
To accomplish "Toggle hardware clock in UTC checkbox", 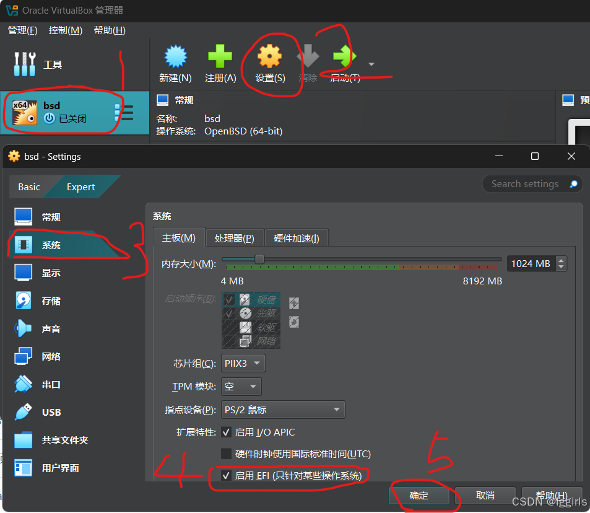I will click(x=226, y=454).
